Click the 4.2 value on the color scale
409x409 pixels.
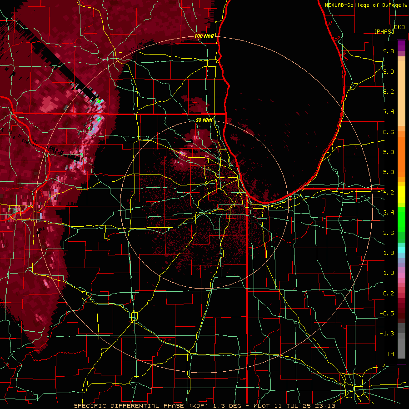tap(389, 193)
